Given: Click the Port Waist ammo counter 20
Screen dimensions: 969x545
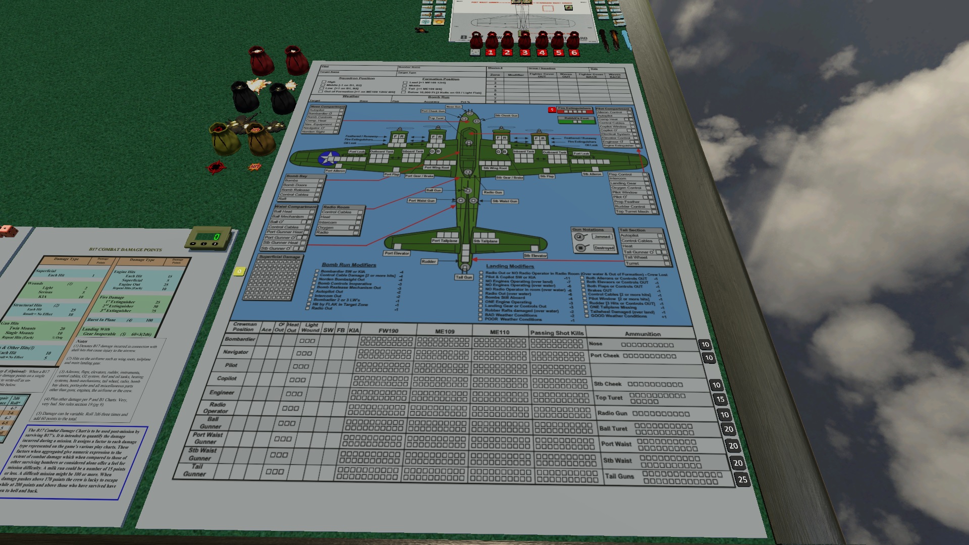Looking at the screenshot, I should 733,446.
